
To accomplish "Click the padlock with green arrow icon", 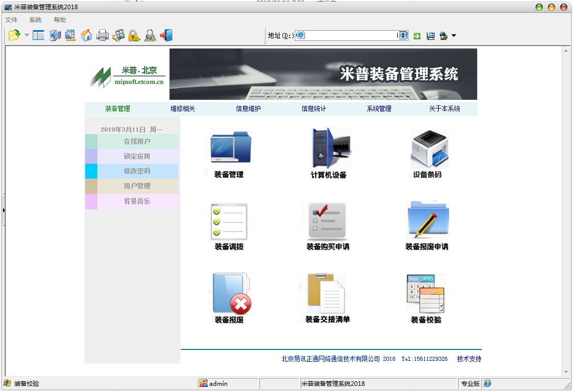I will click(134, 35).
